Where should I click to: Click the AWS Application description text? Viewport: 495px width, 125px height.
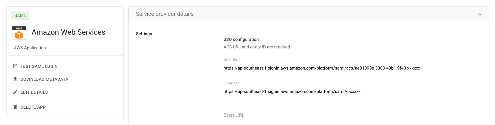coord(30,48)
